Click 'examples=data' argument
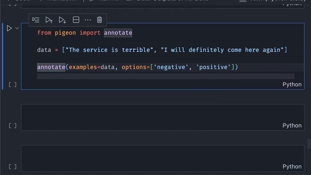Screen dimensions: 311x175 click(x=92, y=67)
